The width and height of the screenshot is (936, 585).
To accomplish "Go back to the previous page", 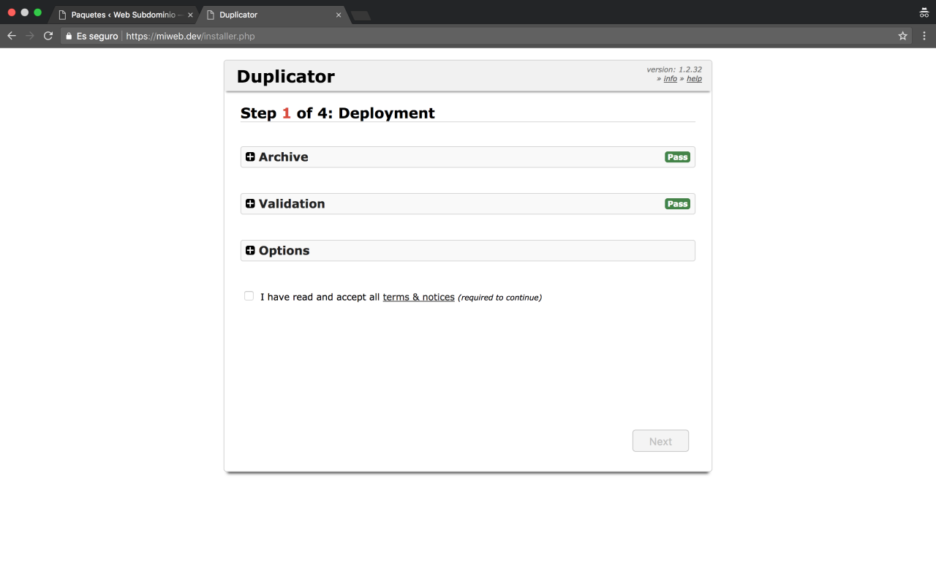I will [12, 36].
